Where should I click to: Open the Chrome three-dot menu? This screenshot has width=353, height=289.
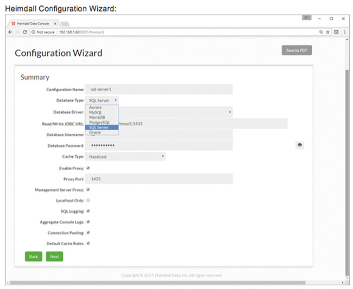tap(344, 33)
